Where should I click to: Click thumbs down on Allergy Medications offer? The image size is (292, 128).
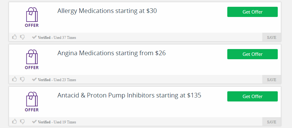22,37
